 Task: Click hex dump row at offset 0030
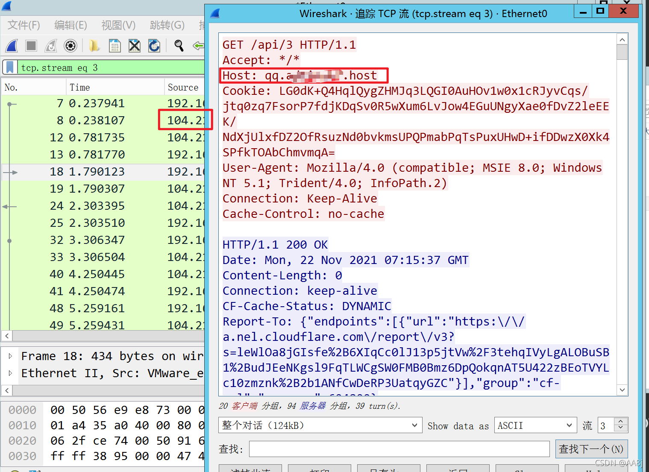[103, 456]
